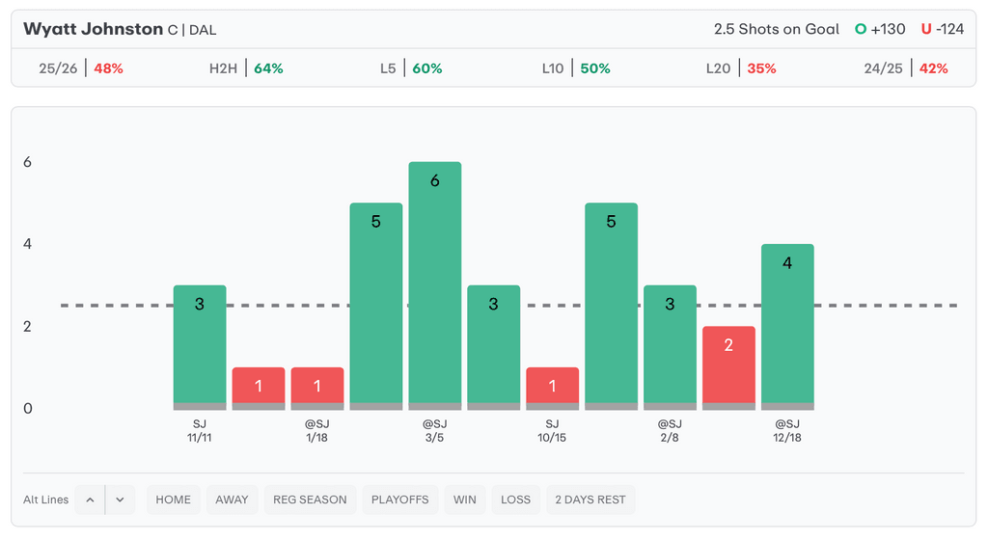Viewport: 988px width, 540px height.
Task: Pick the Under -124 odds
Action: point(943,29)
